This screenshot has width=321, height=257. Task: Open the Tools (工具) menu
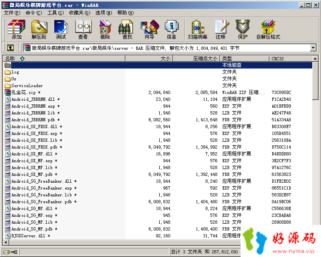coord(56,13)
